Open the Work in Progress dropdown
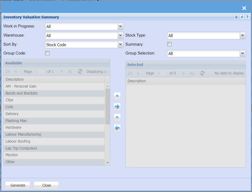Viewport: 252px width, 192px height. tap(120, 26)
